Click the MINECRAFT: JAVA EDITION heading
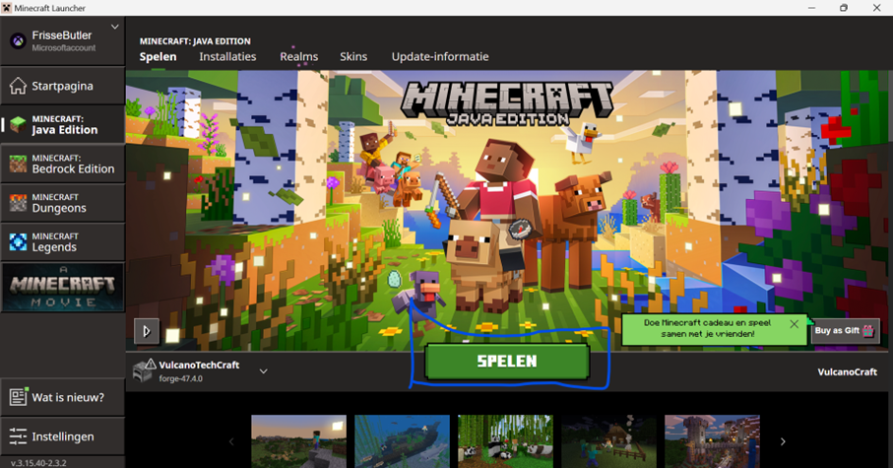Screen dimensions: 893x468 195,41
